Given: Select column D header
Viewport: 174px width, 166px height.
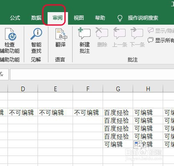Looking at the screenshot, I should [23, 89].
